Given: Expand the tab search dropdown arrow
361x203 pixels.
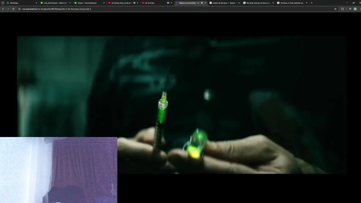Looking at the screenshot, I should [3, 3].
